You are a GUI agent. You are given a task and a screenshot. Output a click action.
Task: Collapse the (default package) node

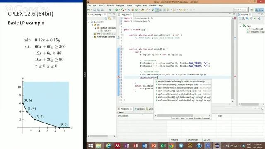95,28
